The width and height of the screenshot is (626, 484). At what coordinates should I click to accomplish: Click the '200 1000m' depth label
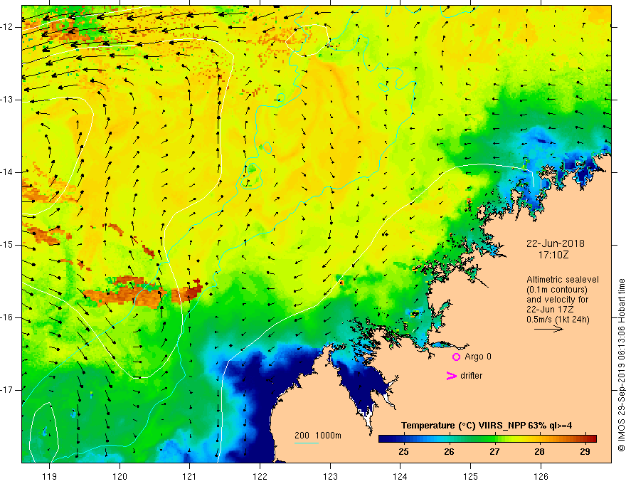318,436
